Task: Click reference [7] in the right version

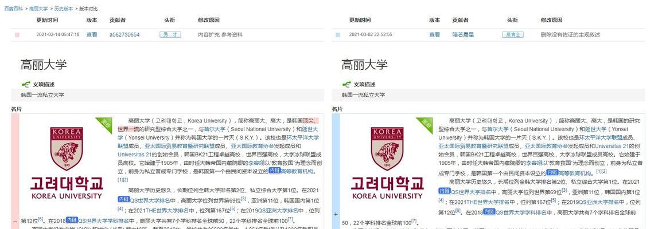Action: point(414,221)
